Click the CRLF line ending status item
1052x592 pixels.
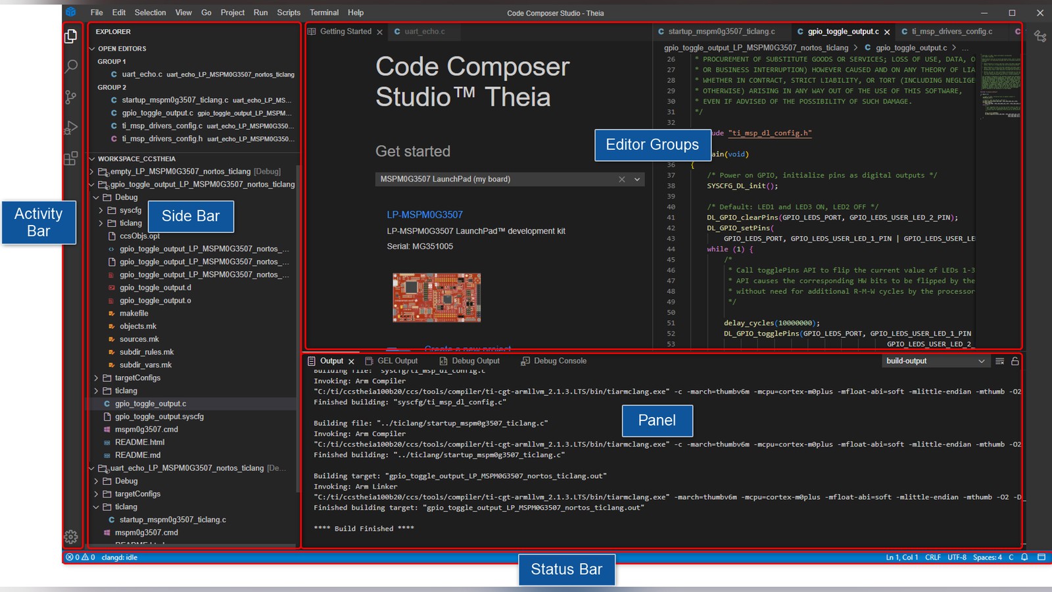tap(932, 557)
